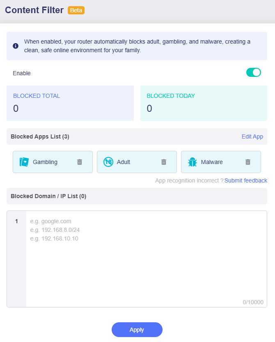Click the info icon in the notice banner
Screen dimensions: 275x342
tap(15, 46)
